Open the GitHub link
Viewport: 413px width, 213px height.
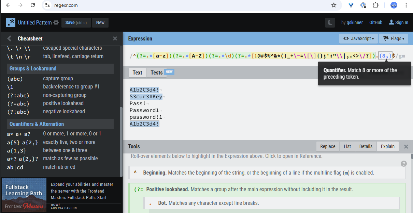(x=376, y=22)
